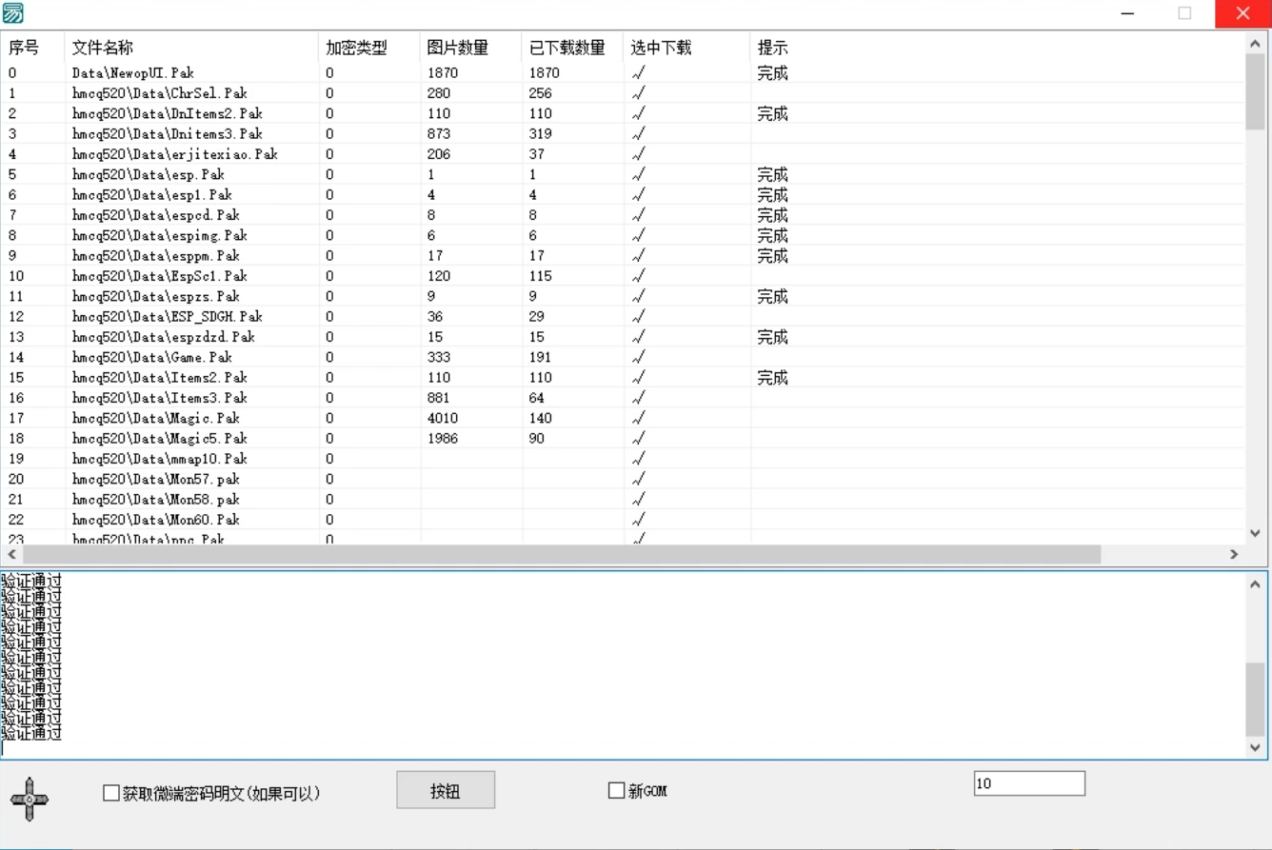The image size is (1272, 850).
Task: Select row hmcq520\Data\DnItems2.Pak
Action: 623,113
